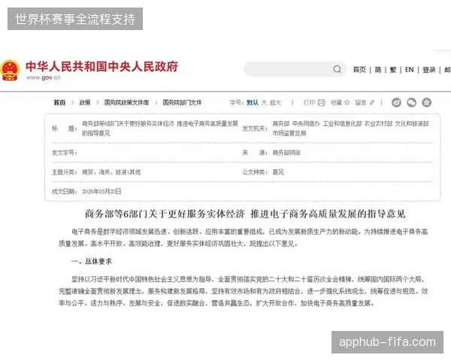Viewport: 451px width, 361px height.
Task: Click the main article headline
Action: click(245, 214)
